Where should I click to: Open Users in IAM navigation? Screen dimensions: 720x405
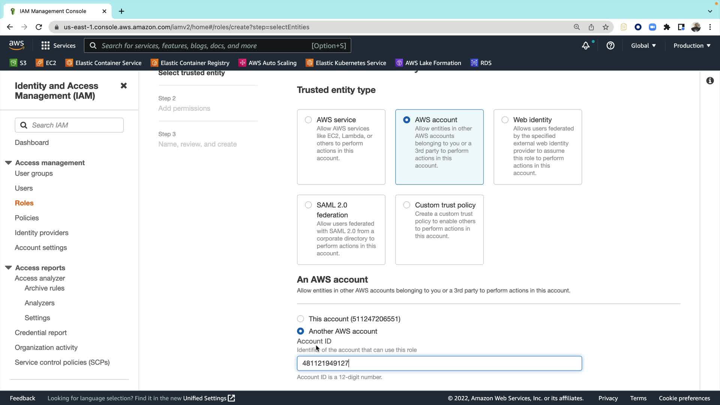pos(24,188)
